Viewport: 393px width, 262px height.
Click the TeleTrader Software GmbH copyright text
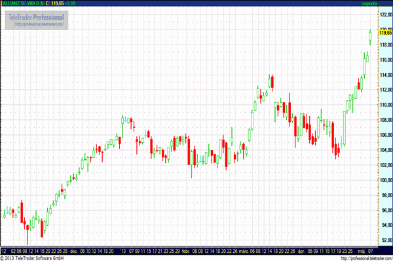coord(34,258)
